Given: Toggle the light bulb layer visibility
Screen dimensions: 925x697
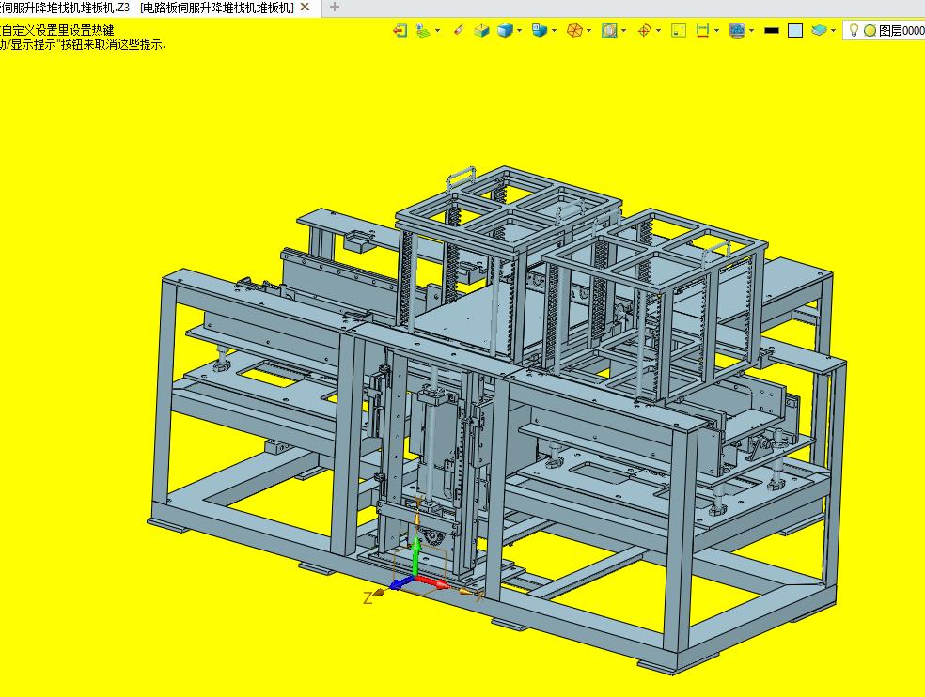Looking at the screenshot, I should (x=853, y=30).
